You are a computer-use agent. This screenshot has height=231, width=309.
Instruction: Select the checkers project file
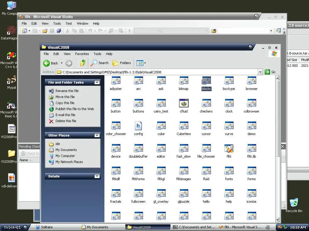tap(206, 106)
